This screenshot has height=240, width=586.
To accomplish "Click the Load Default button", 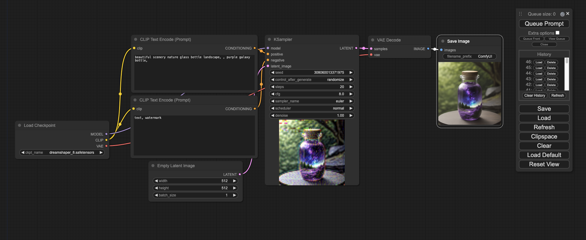I will 544,155.
